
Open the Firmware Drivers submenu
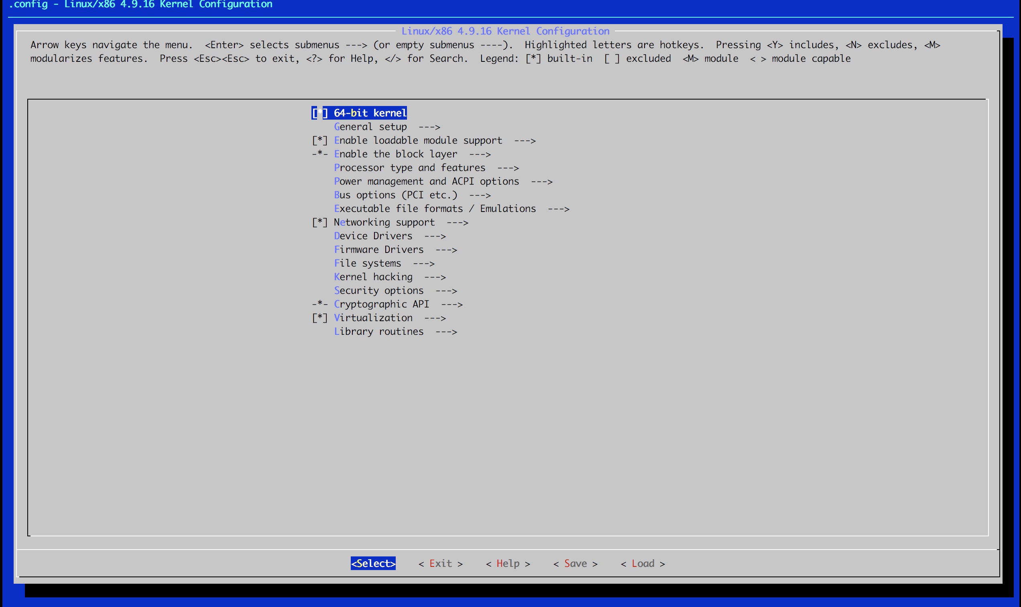pyautogui.click(x=395, y=250)
